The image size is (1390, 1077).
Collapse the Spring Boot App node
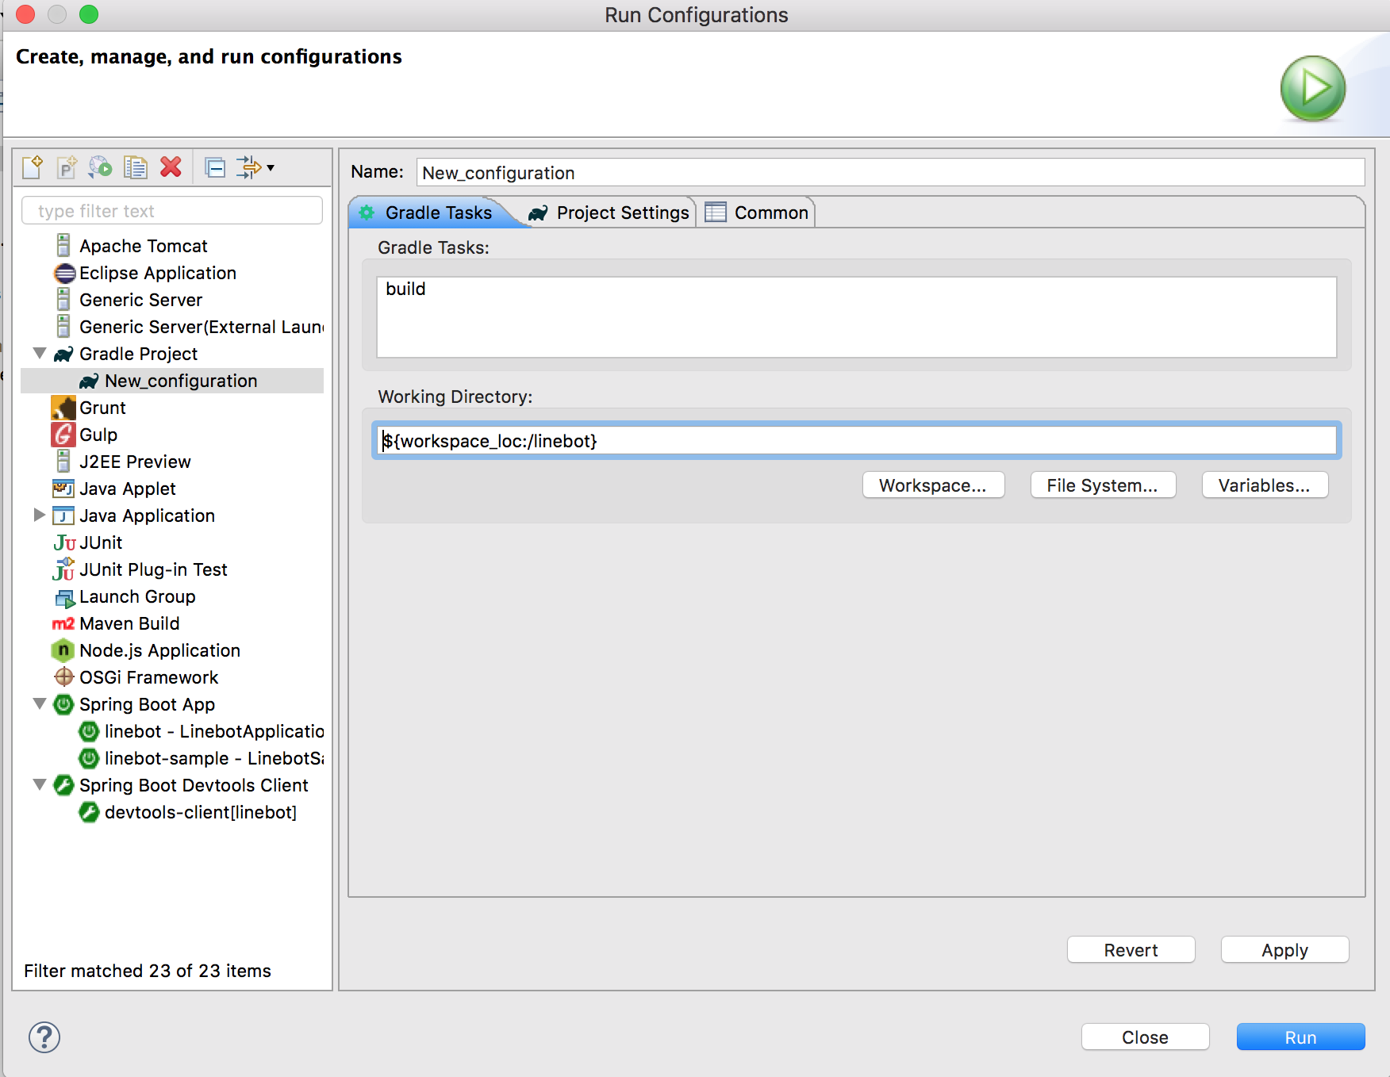pos(40,704)
